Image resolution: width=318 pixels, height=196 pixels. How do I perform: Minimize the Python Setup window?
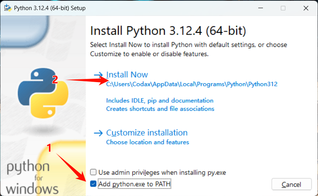[x=261, y=8]
